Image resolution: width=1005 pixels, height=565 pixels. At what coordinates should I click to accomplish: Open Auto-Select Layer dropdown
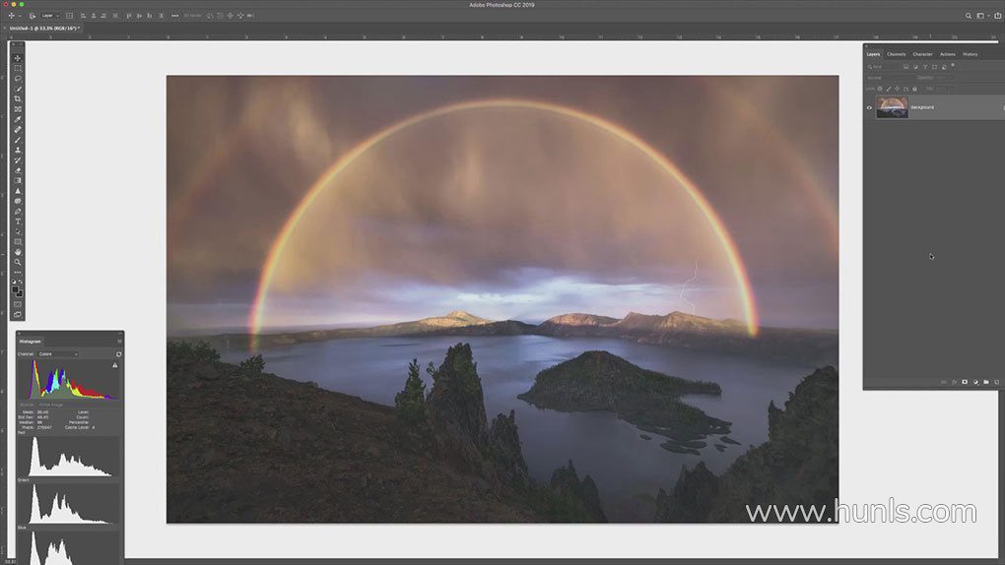click(50, 16)
